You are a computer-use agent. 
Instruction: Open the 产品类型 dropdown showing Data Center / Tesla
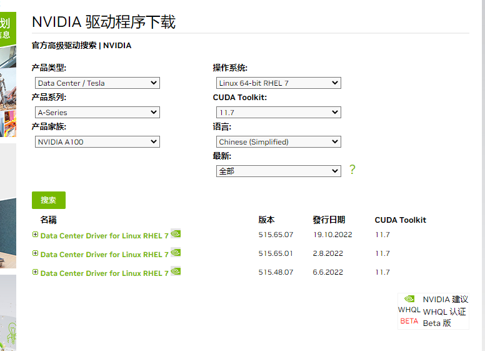tap(97, 83)
